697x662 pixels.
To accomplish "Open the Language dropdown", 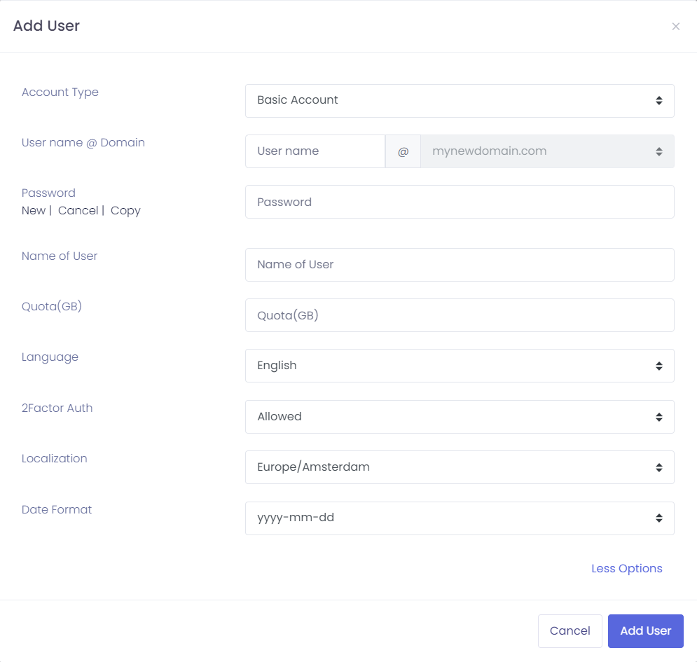I will pyautogui.click(x=460, y=366).
